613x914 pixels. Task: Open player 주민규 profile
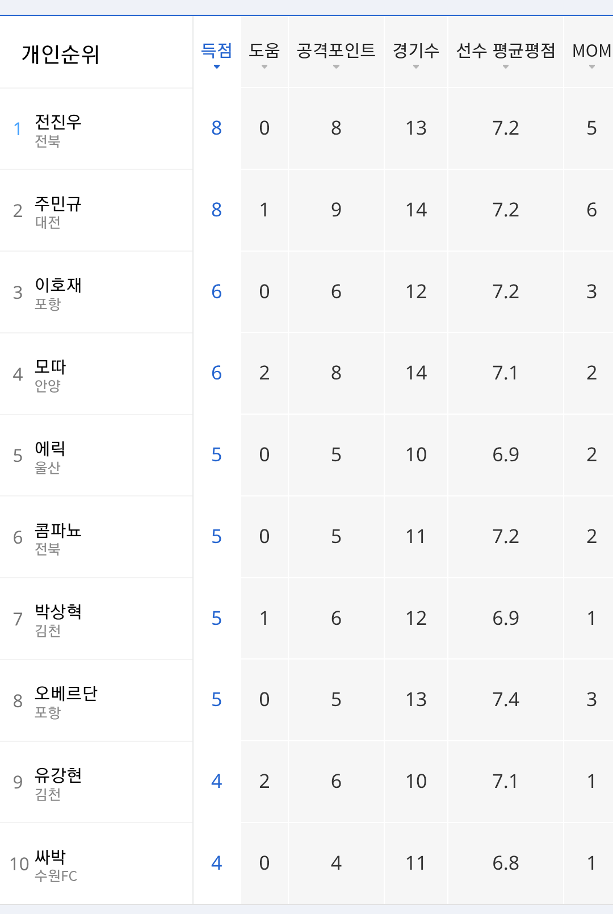click(58, 204)
